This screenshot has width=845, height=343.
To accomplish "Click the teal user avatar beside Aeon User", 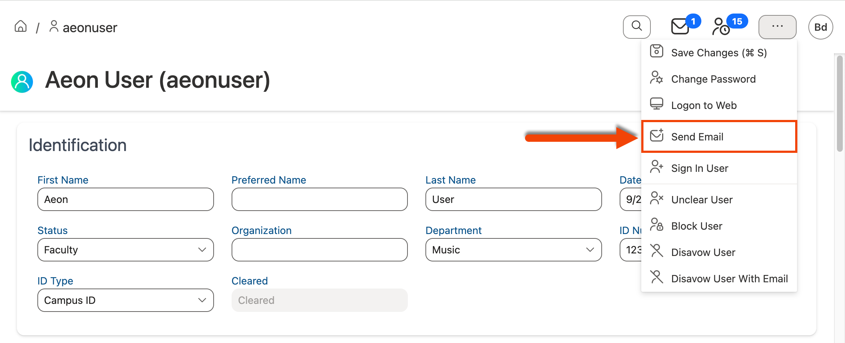I will click(22, 82).
